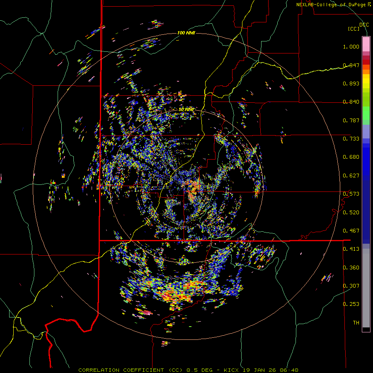Click the 0.467 scale value
This screenshot has height=373, width=373.
(x=351, y=231)
